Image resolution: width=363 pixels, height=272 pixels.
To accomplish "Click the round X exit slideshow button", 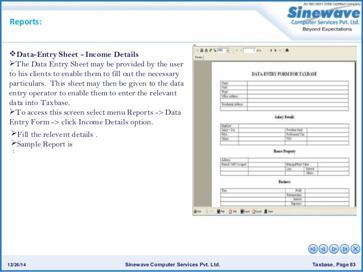I will [355, 249].
